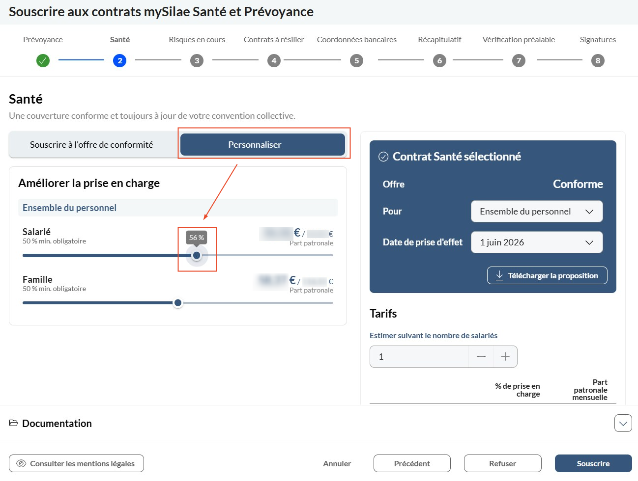638x481 pixels.
Task: Click the Améliorer la prise en charge heading
Action: point(89,183)
